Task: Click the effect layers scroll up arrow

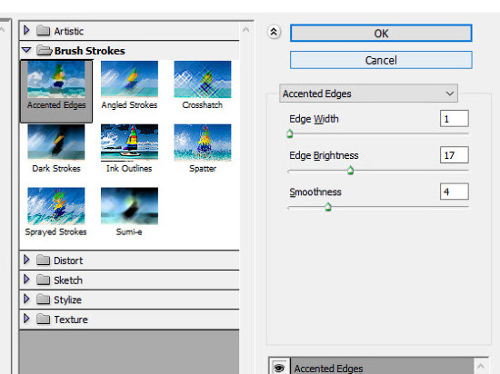Action: tap(481, 366)
